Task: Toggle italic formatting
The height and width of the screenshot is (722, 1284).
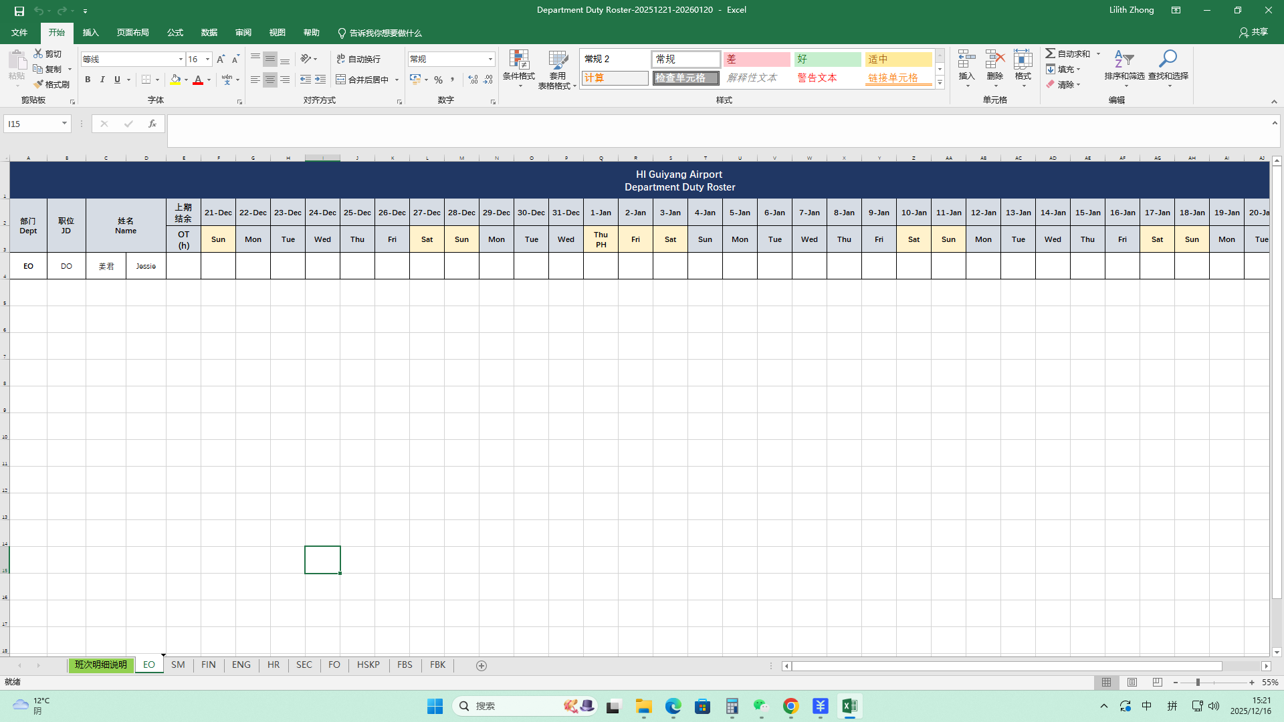Action: [x=102, y=80]
